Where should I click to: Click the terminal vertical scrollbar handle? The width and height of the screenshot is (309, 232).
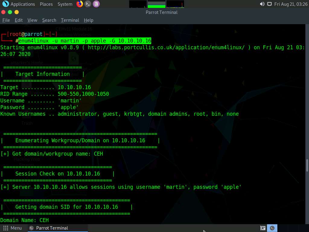click(307, 165)
